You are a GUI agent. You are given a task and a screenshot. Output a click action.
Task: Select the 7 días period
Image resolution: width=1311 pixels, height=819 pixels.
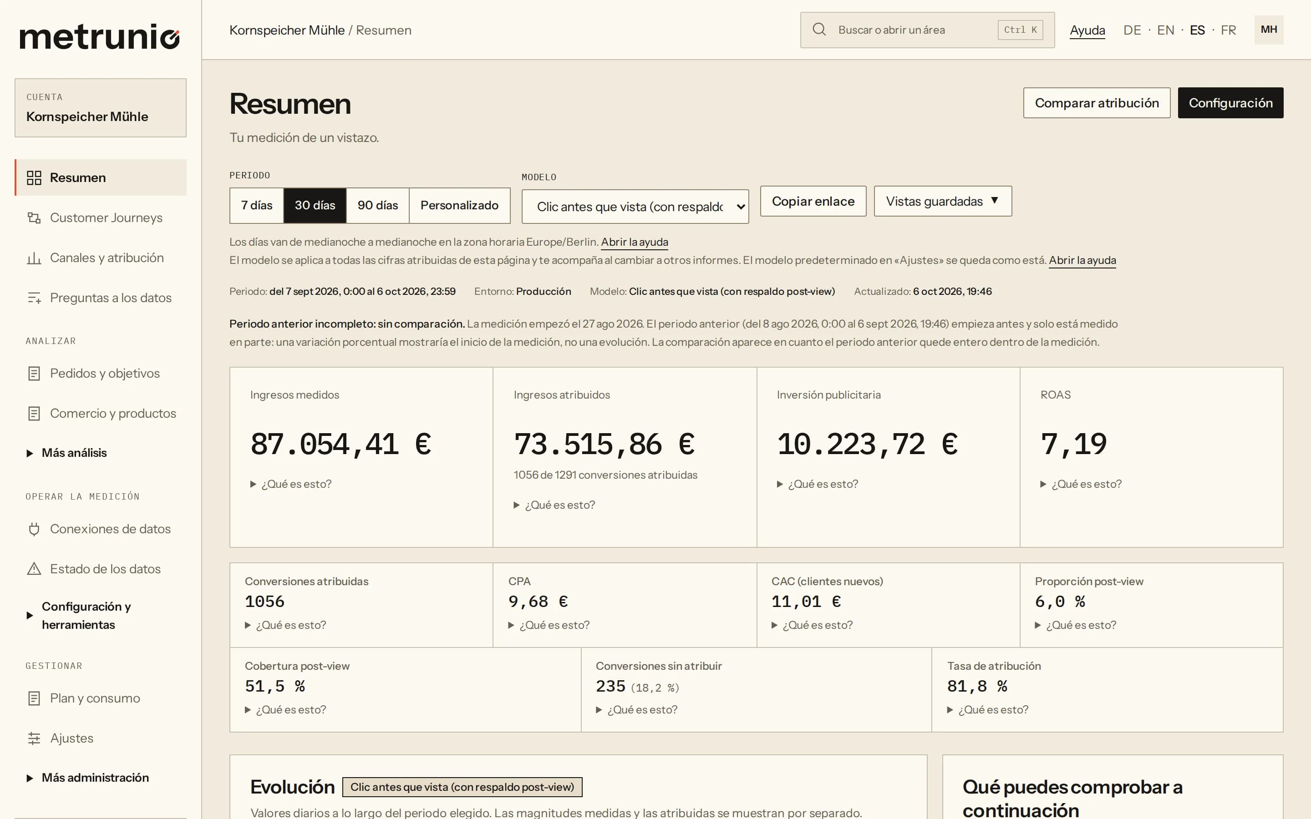pyautogui.click(x=257, y=205)
